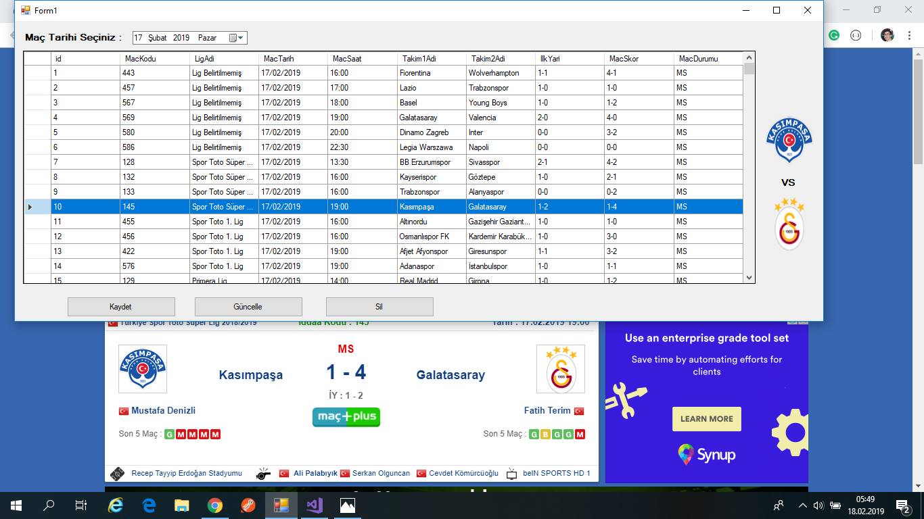Click the maç+plus badge
The height and width of the screenshot is (519, 924).
tap(346, 416)
